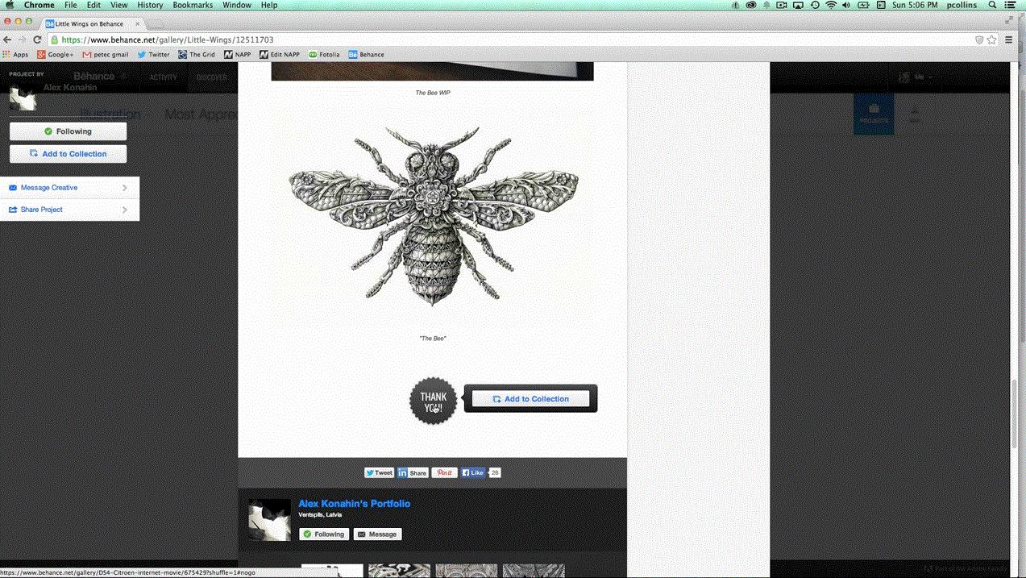1026x578 pixels.
Task: Click Message button under portfolio heading
Action: pyautogui.click(x=377, y=534)
